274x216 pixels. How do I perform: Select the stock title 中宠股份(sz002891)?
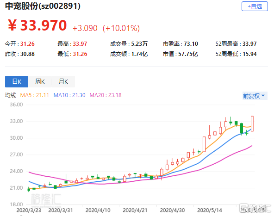coord(43,6)
